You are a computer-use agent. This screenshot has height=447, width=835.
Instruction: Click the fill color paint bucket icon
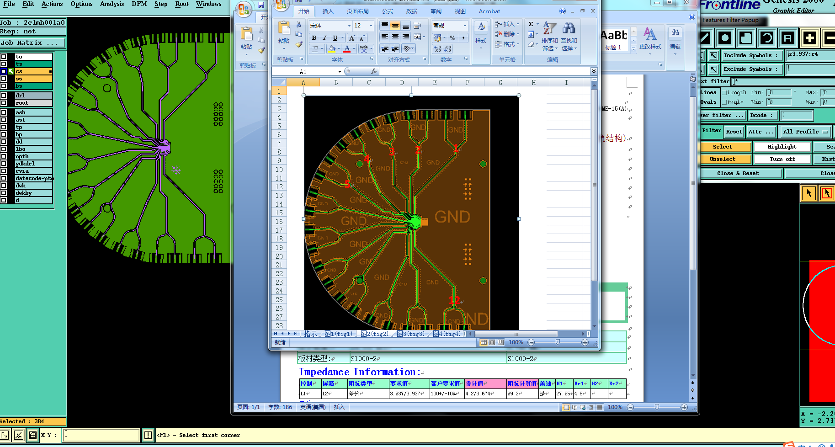pyautogui.click(x=332, y=49)
